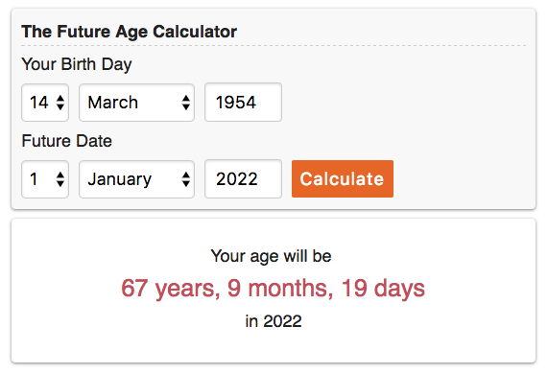Click the orange Calculate button
Viewport: 548px width, 374px height.
tap(343, 178)
